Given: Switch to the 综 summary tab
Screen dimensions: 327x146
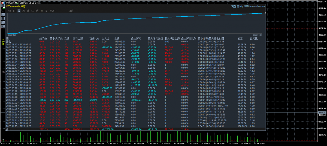Looking at the screenshot, I should (10, 11).
